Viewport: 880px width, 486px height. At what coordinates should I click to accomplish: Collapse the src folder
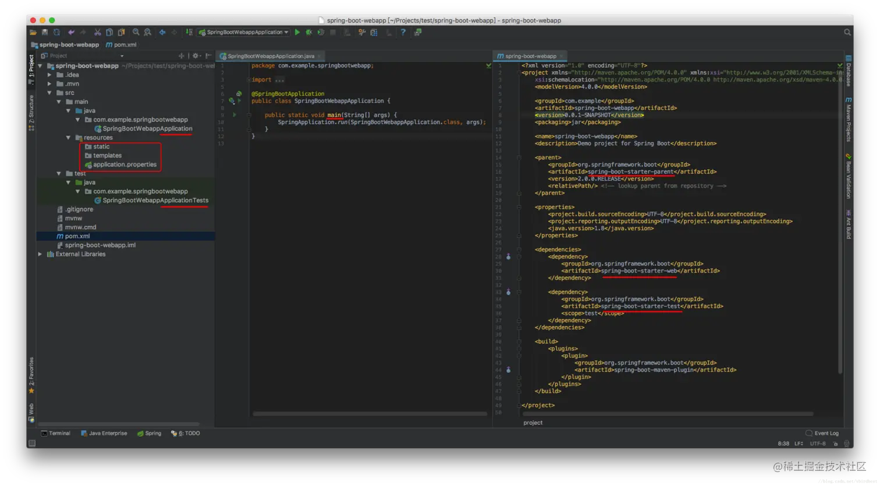pyautogui.click(x=49, y=93)
